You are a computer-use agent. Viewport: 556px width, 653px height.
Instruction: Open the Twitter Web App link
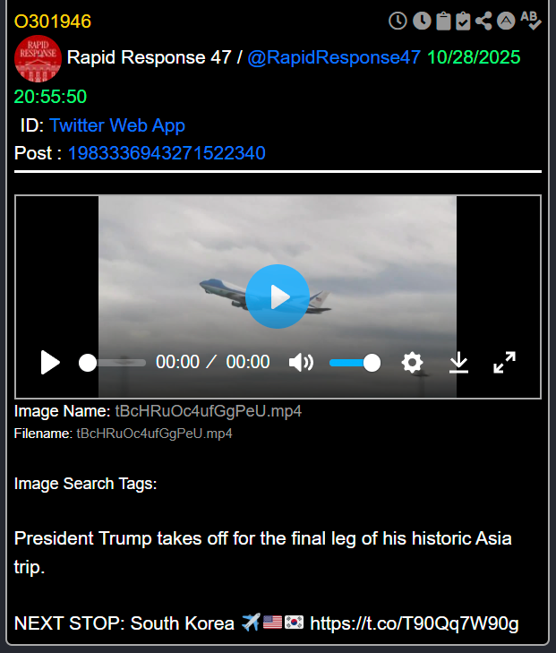pos(117,125)
